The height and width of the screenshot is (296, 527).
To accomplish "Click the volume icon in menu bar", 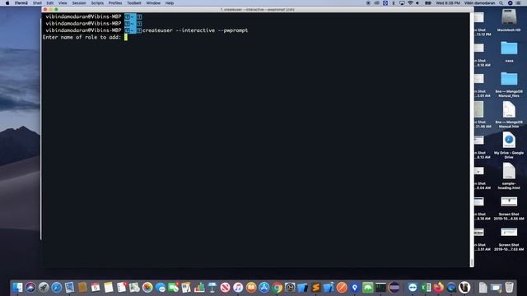I will pos(417,3).
